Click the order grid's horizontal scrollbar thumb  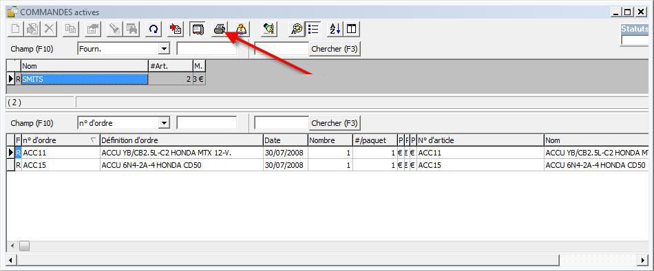(24, 246)
